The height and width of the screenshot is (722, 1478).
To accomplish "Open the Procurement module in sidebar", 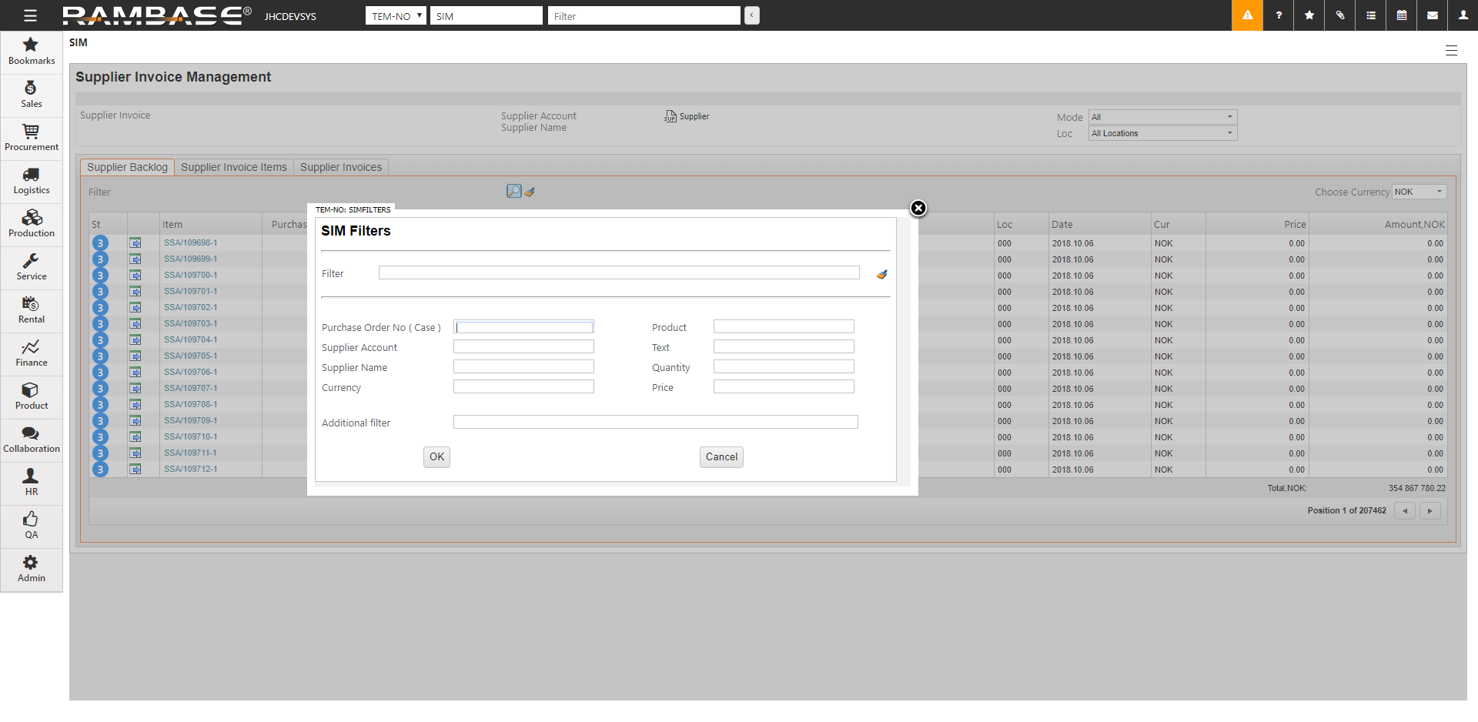I will coord(31,138).
